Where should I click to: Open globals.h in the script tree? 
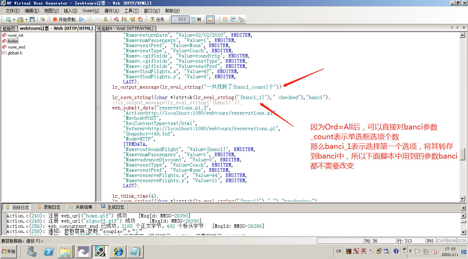tap(15, 53)
